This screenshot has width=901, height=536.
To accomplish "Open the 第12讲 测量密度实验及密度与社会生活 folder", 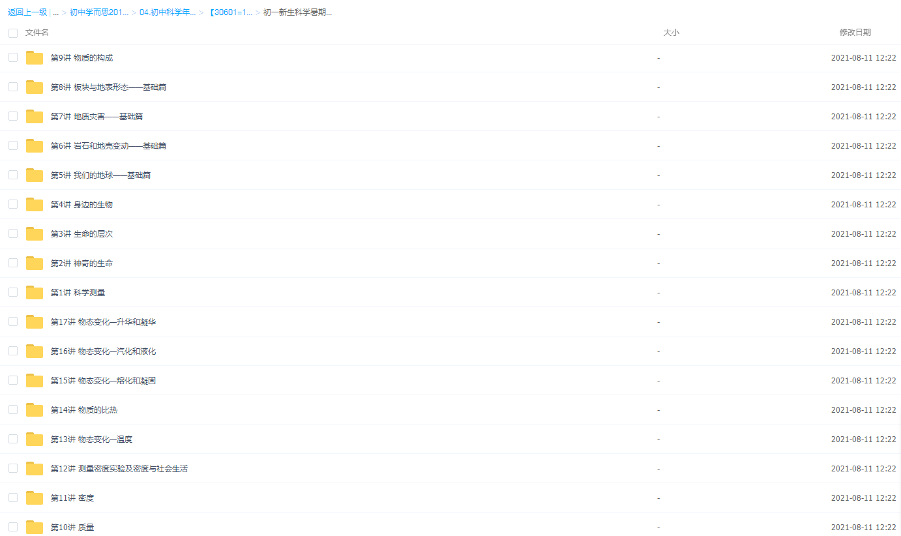I will click(x=119, y=469).
